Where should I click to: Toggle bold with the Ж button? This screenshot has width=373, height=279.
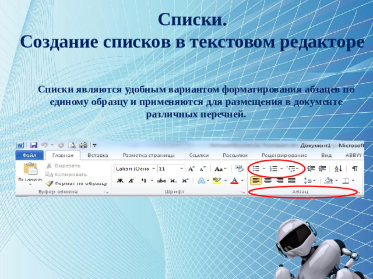click(120, 181)
